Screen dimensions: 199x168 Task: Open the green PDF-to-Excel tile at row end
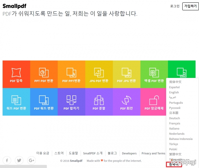(x=182, y=69)
